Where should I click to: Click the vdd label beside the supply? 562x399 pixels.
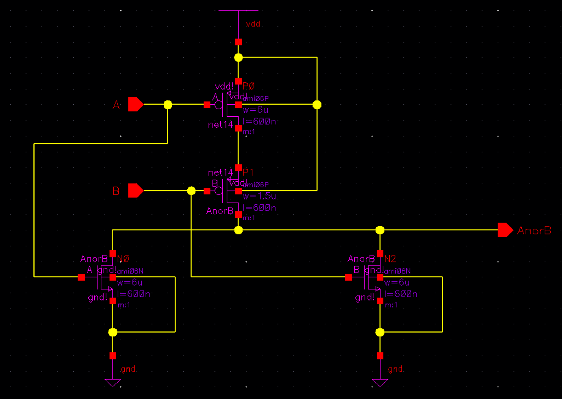pyautogui.click(x=253, y=24)
